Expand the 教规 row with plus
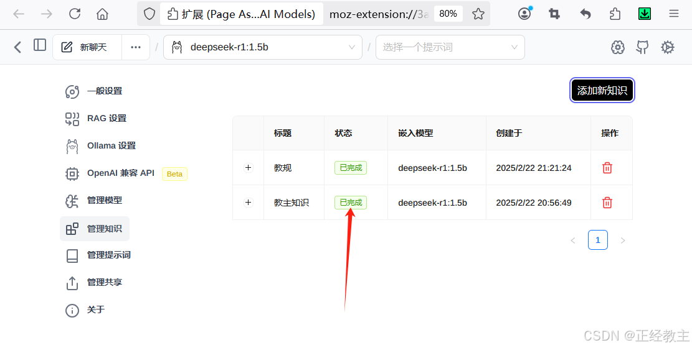The width and height of the screenshot is (692, 348). pyautogui.click(x=249, y=167)
